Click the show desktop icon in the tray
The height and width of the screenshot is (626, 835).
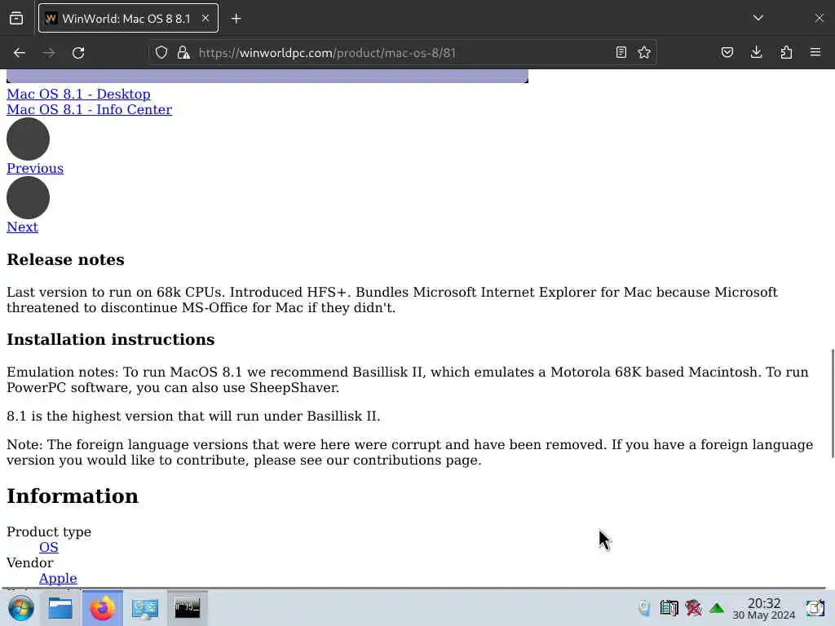click(815, 608)
